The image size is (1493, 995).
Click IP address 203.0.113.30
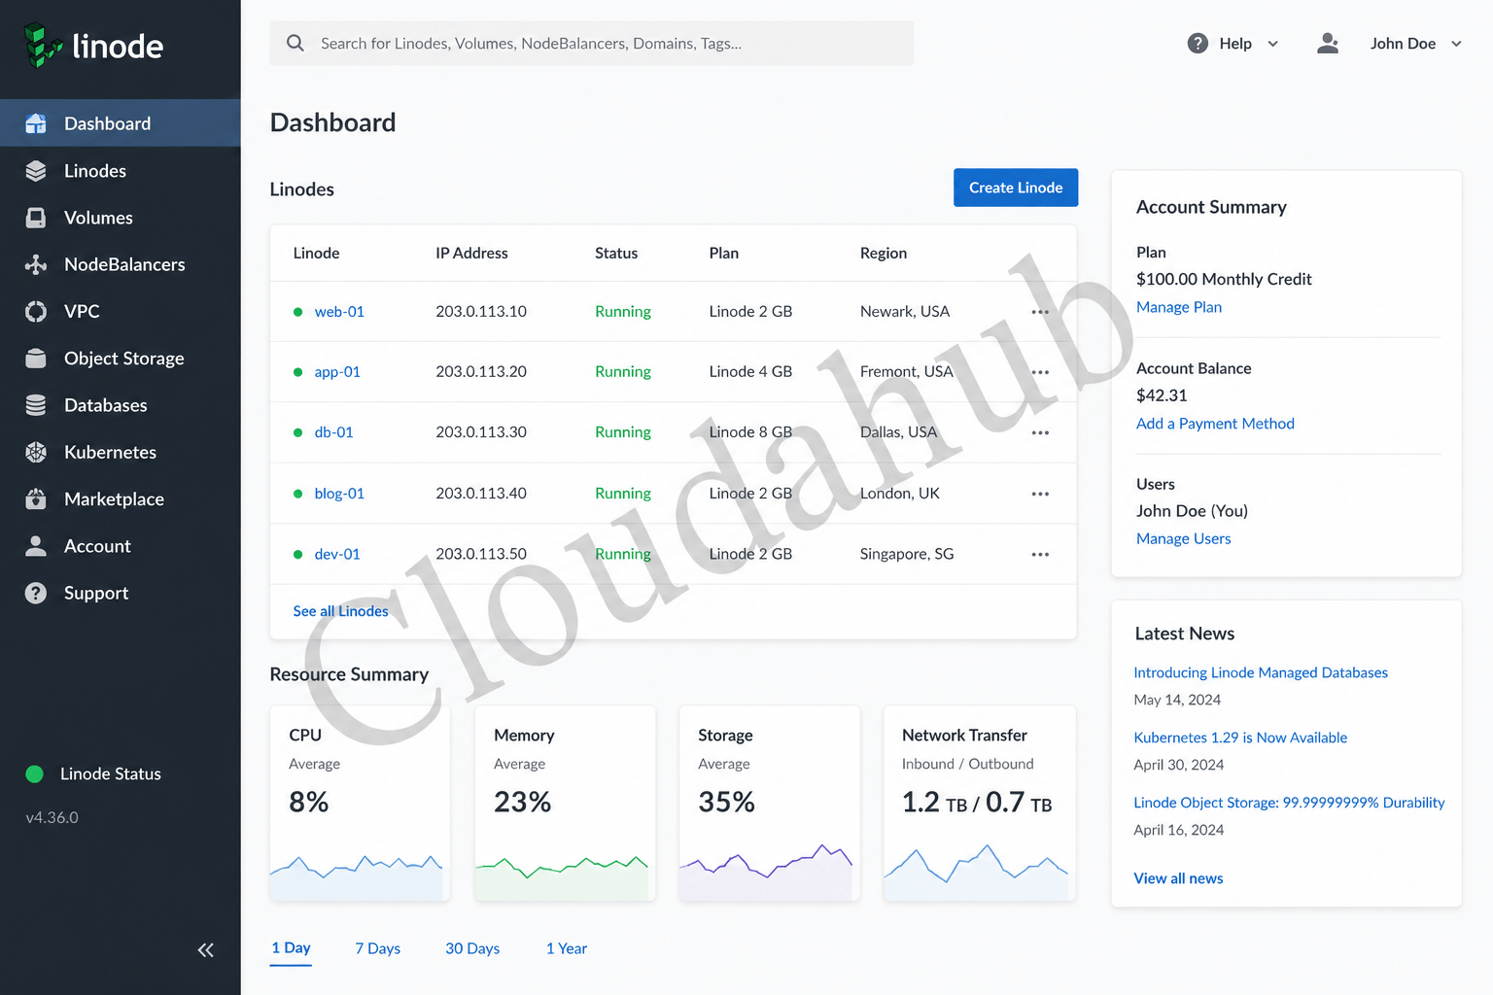481,432
